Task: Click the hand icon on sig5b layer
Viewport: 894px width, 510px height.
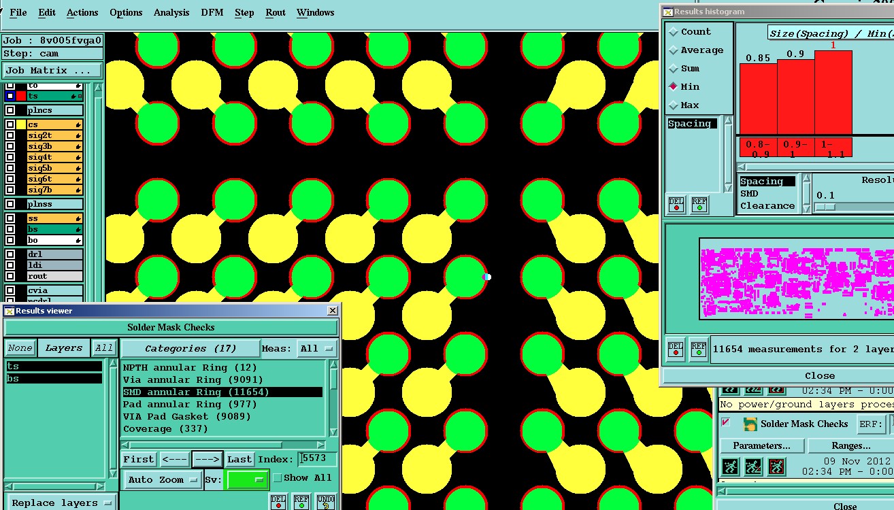Action: 78,169
